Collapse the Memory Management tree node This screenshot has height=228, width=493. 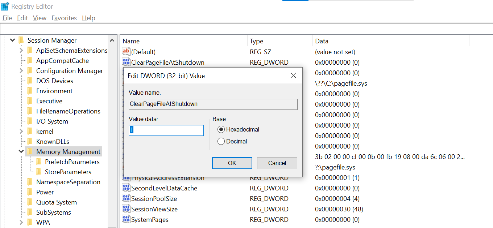click(21, 151)
